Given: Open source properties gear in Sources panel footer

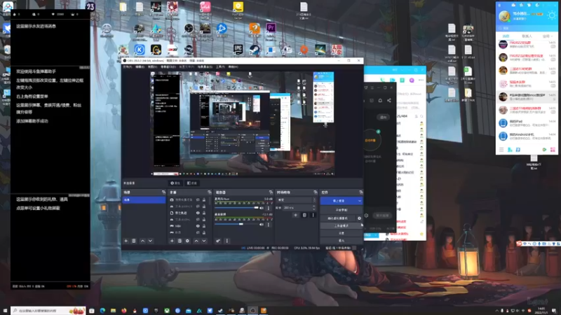Looking at the screenshot, I should tap(187, 241).
